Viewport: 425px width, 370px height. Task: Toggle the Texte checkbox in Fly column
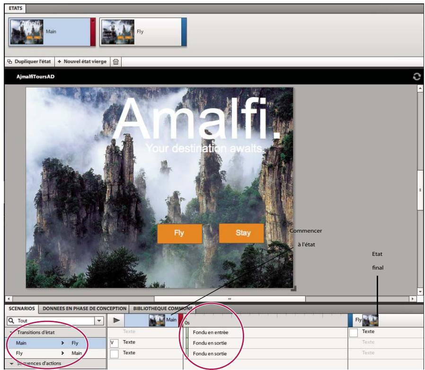[354, 332]
